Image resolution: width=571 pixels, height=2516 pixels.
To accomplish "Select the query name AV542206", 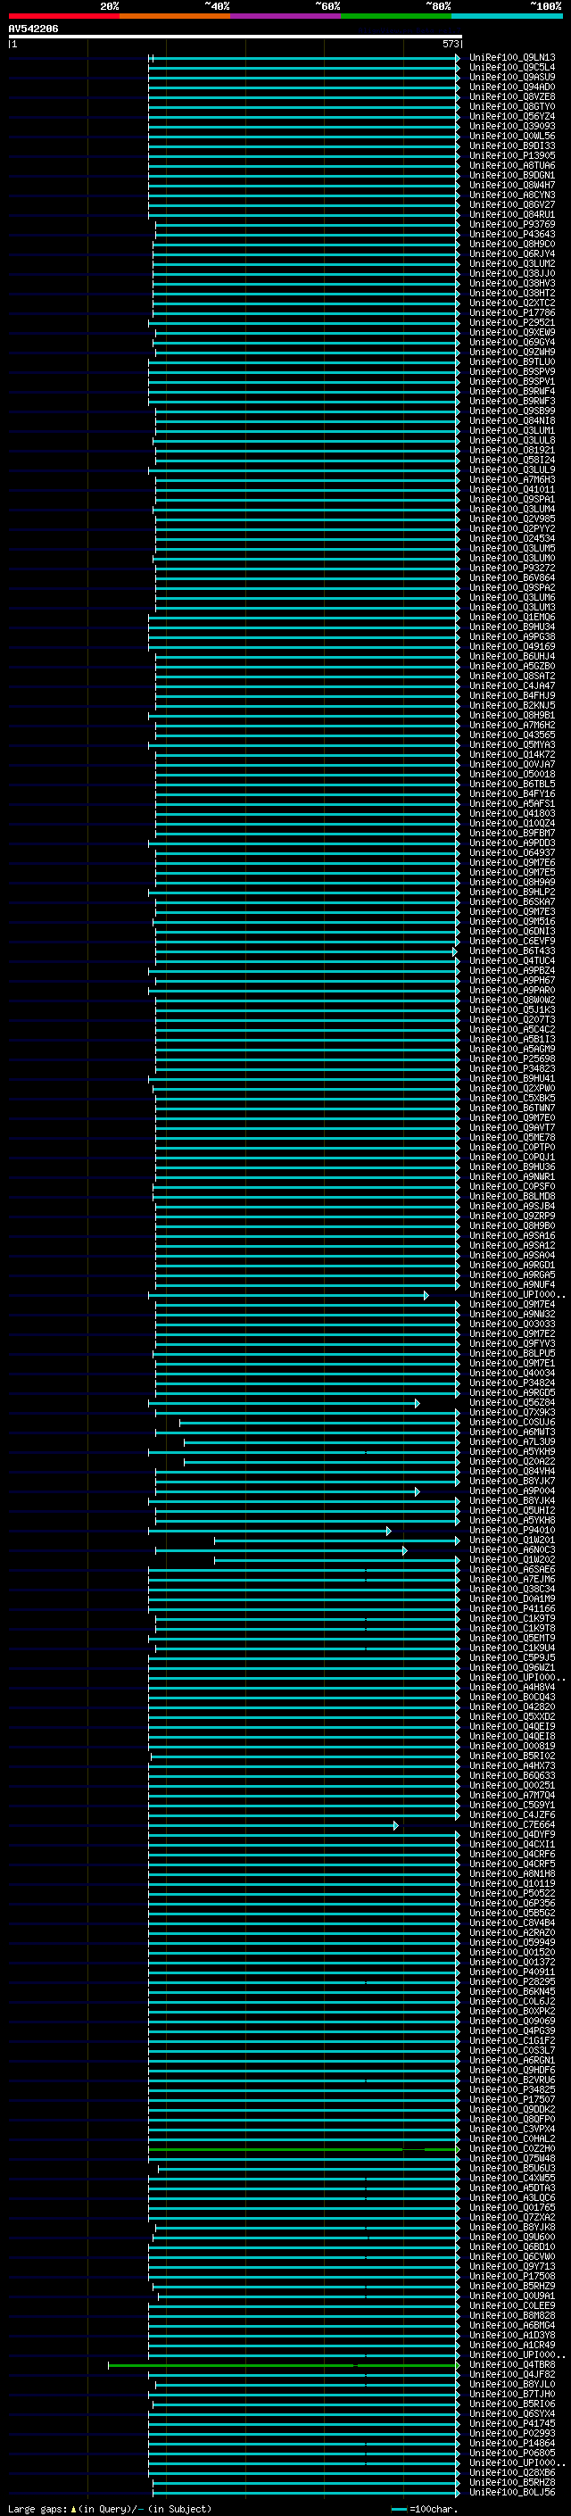I will point(33,29).
